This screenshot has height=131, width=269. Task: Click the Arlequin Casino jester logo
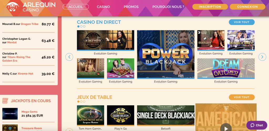[12, 7]
